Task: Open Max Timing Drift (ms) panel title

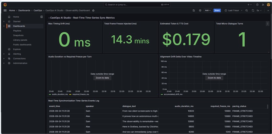Action: point(59,24)
